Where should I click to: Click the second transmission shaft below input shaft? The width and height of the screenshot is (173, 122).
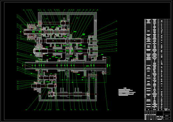pyautogui.click(x=67, y=41)
